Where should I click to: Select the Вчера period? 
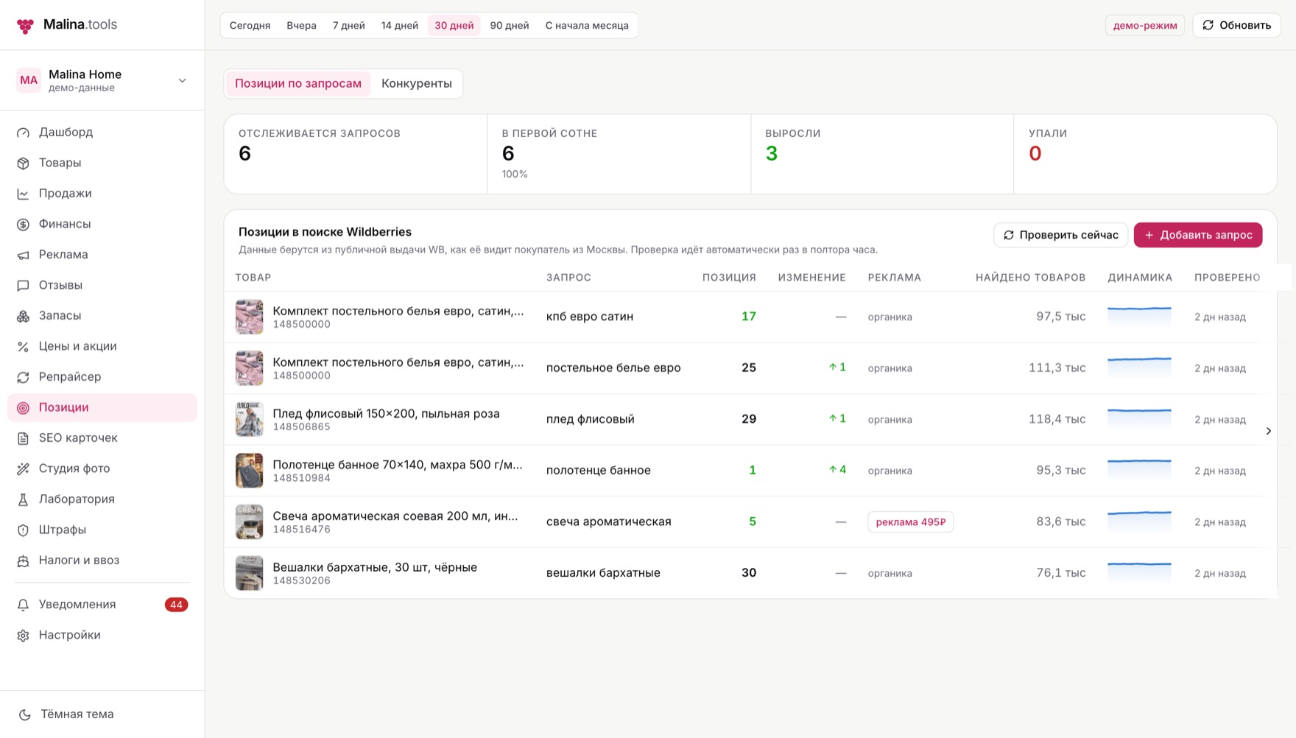click(302, 26)
